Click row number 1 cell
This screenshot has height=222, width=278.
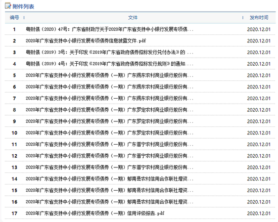(x=14, y=29)
